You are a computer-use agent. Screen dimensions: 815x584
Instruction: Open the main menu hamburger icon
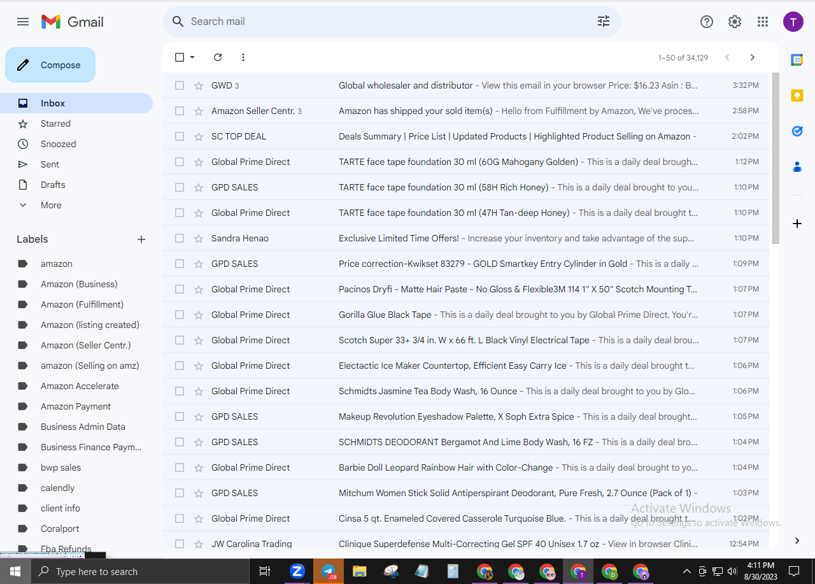point(23,22)
